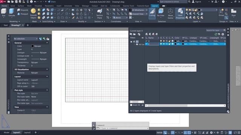Check the Invert filter checkbox

tap(131, 105)
